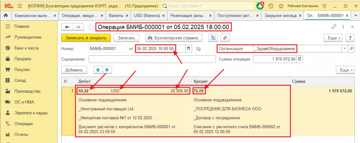Click the posted document status icon
360x143 pixels.
point(198,48)
